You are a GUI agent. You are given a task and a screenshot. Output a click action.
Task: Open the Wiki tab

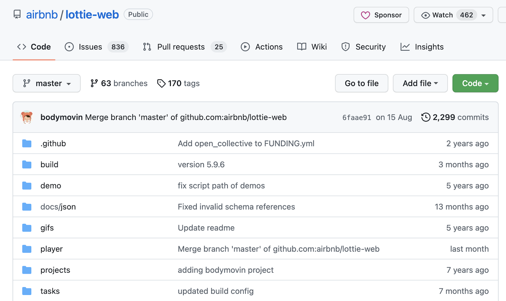pos(312,47)
